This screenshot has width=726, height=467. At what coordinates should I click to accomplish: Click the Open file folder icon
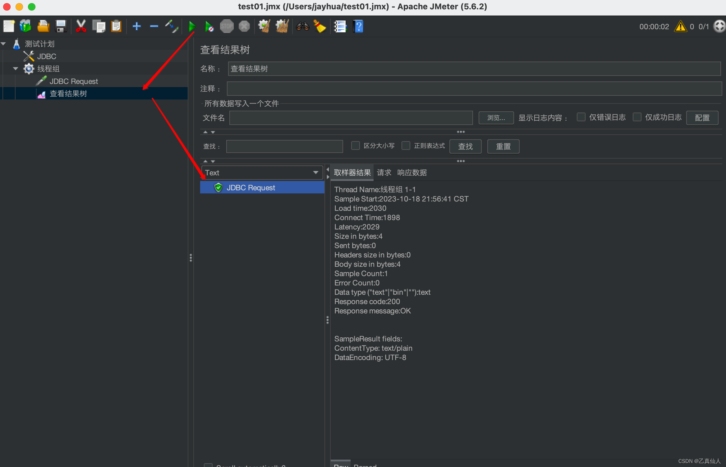point(43,26)
